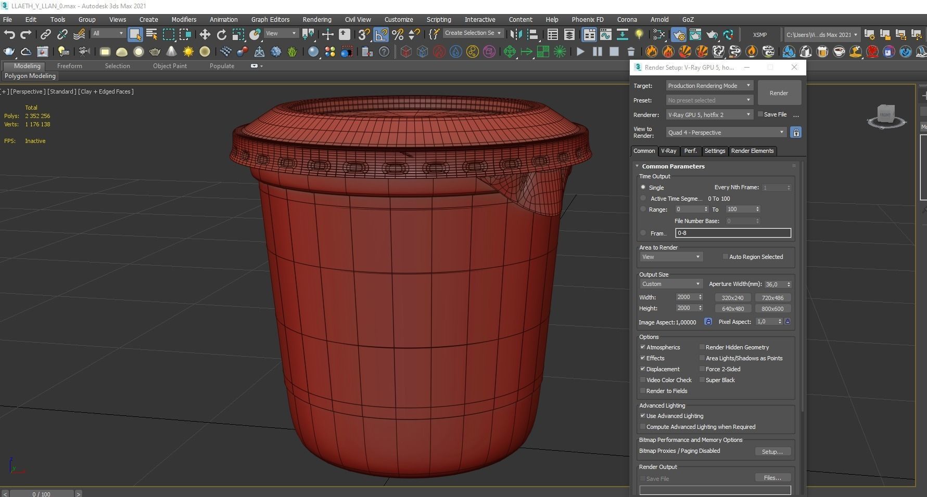Collapse the Common Parameters rollout
This screenshot has width=927, height=497.
click(637, 166)
